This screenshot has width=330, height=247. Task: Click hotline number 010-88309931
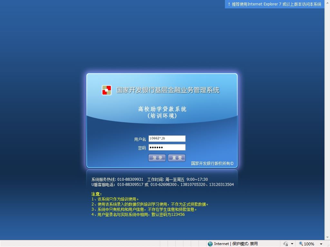(x=130, y=179)
